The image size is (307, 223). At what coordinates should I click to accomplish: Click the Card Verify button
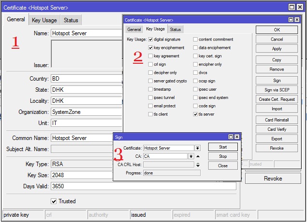point(277,129)
